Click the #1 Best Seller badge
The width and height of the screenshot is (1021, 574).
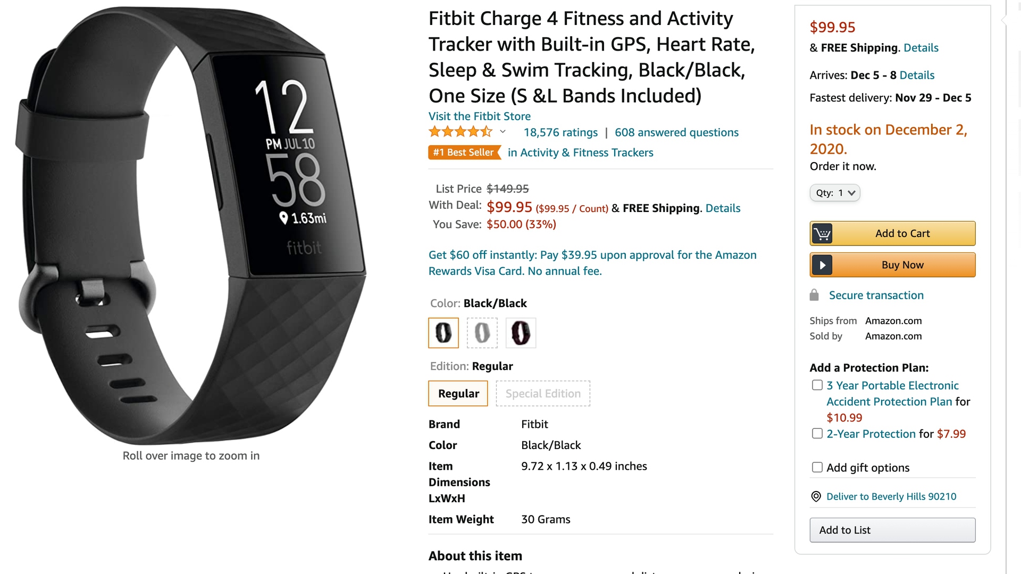[x=464, y=153]
